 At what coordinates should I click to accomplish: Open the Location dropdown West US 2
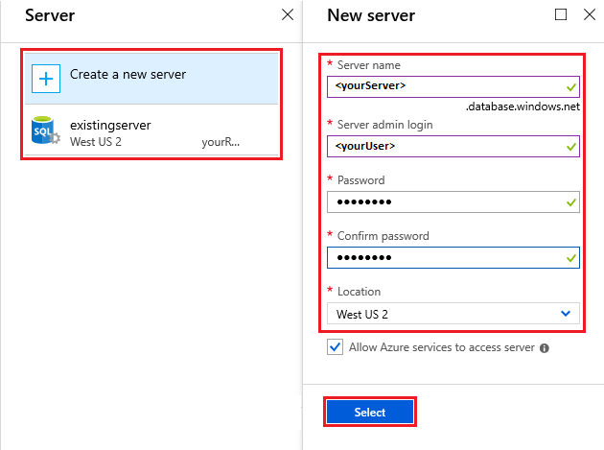[x=453, y=314]
